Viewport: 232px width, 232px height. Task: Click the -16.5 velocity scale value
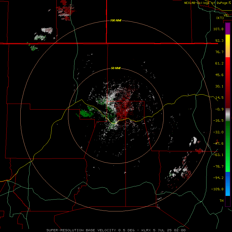click(218, 121)
